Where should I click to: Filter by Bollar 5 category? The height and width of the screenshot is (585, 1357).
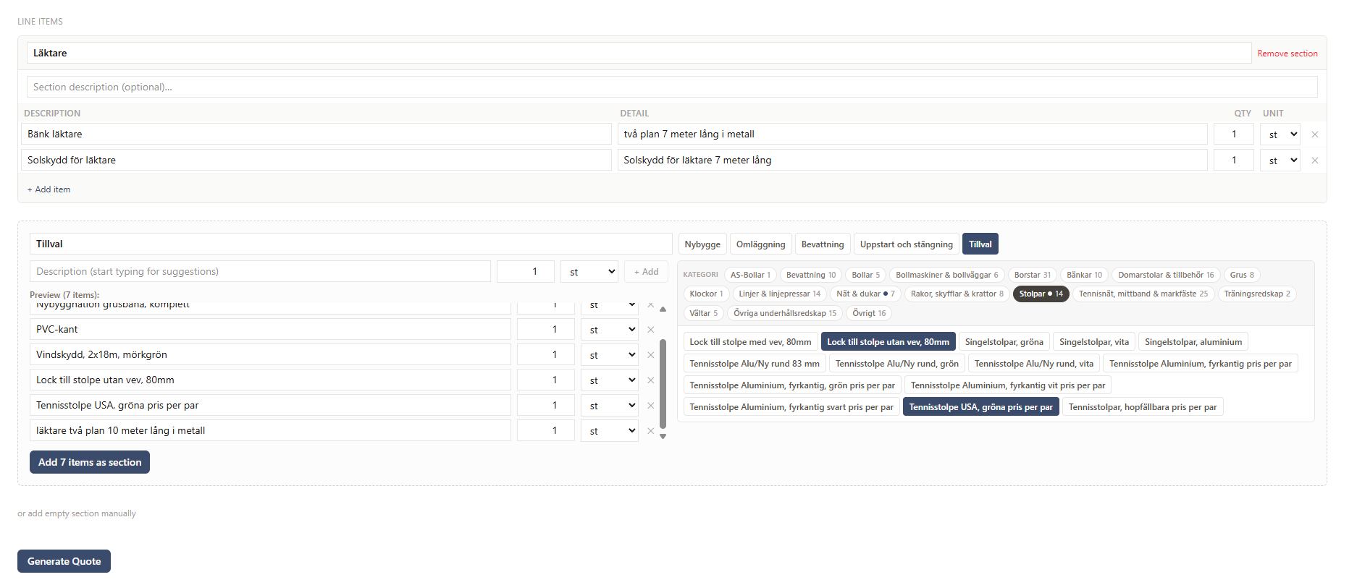[866, 275]
